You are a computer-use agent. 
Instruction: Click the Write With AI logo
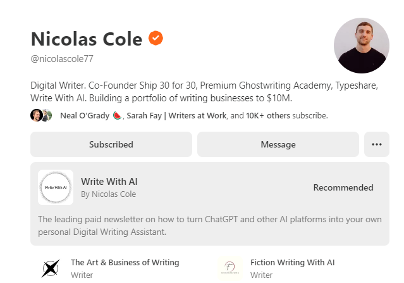click(x=56, y=187)
